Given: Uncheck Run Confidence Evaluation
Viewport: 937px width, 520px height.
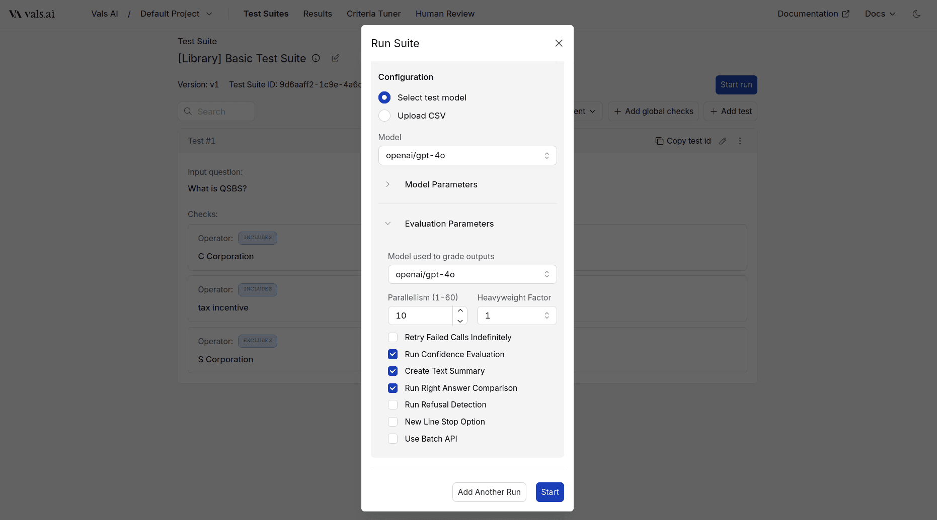Looking at the screenshot, I should coord(393,354).
